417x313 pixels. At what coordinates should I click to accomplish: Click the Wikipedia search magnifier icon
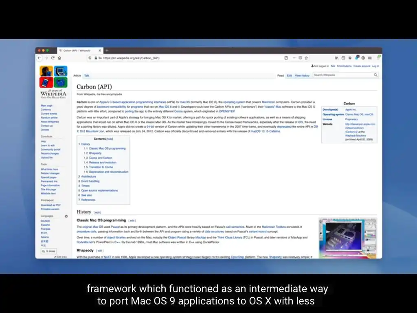click(375, 75)
